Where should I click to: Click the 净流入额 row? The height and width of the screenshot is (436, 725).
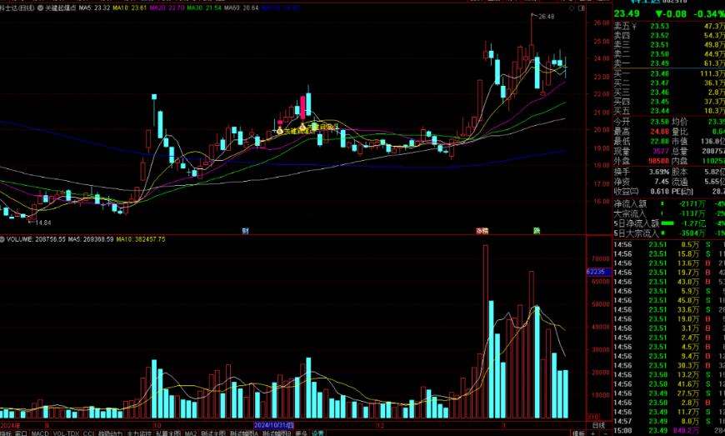pyautogui.click(x=669, y=204)
